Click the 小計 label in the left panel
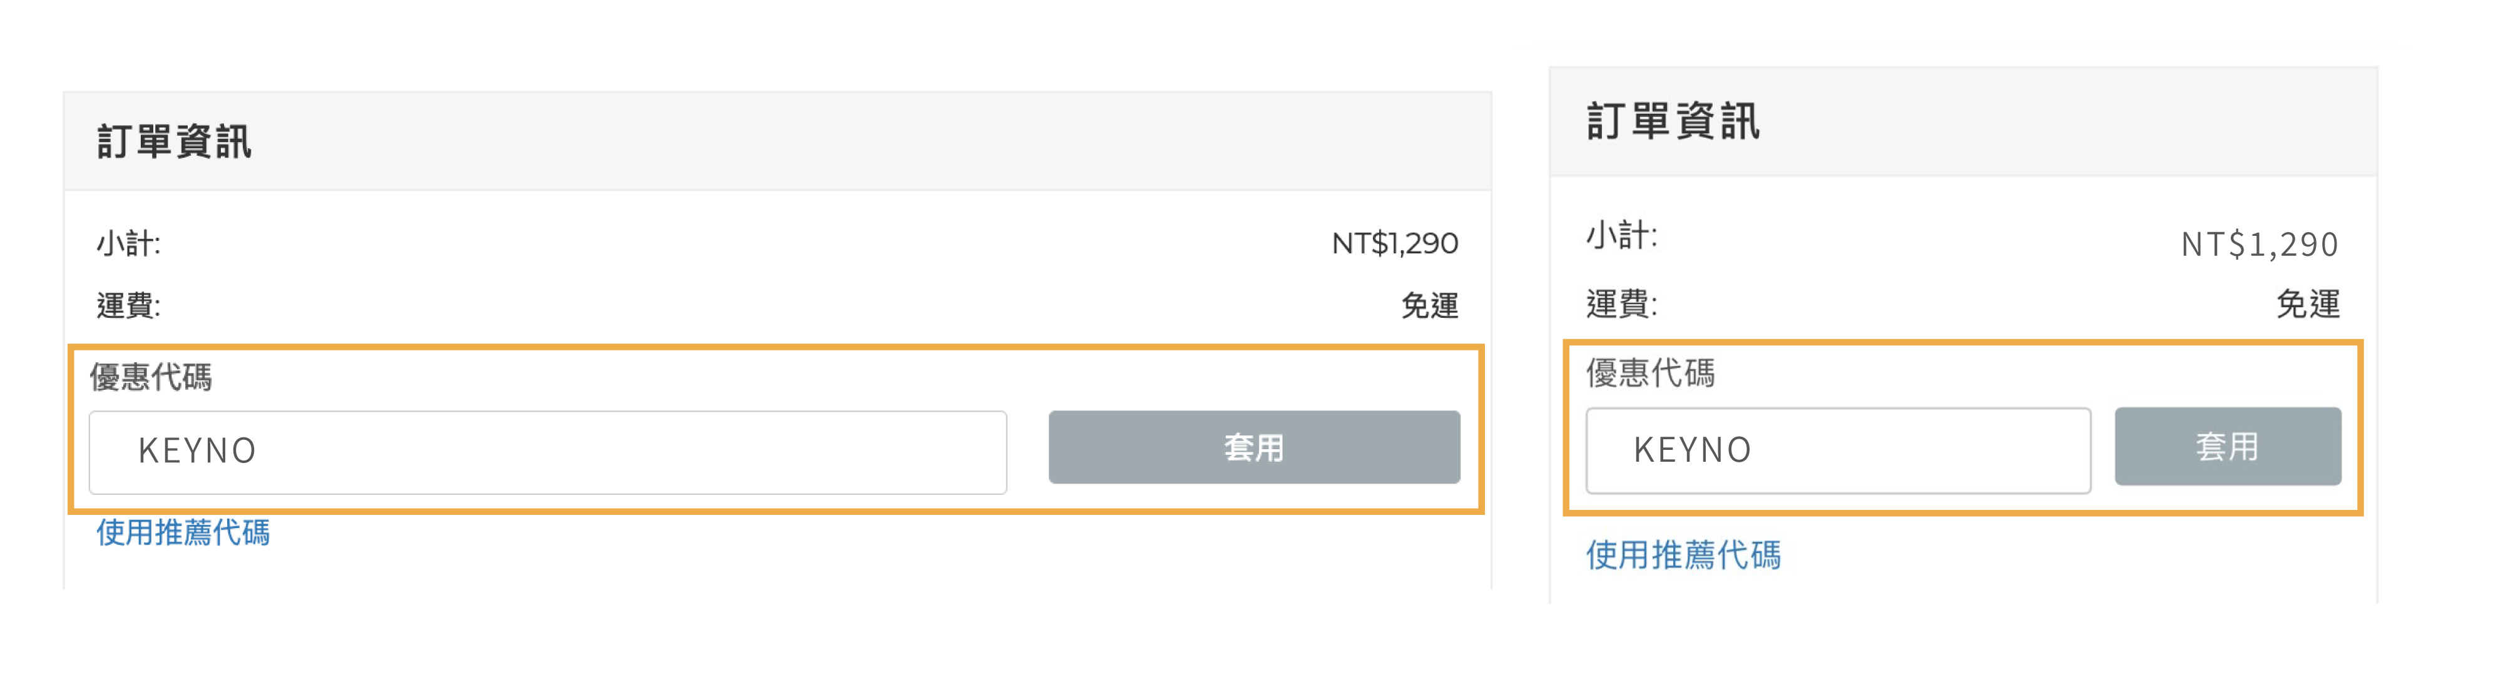2503x687 pixels. (128, 243)
